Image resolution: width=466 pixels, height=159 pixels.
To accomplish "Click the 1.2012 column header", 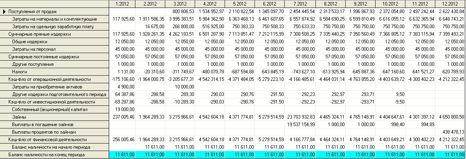I will pos(122,4).
